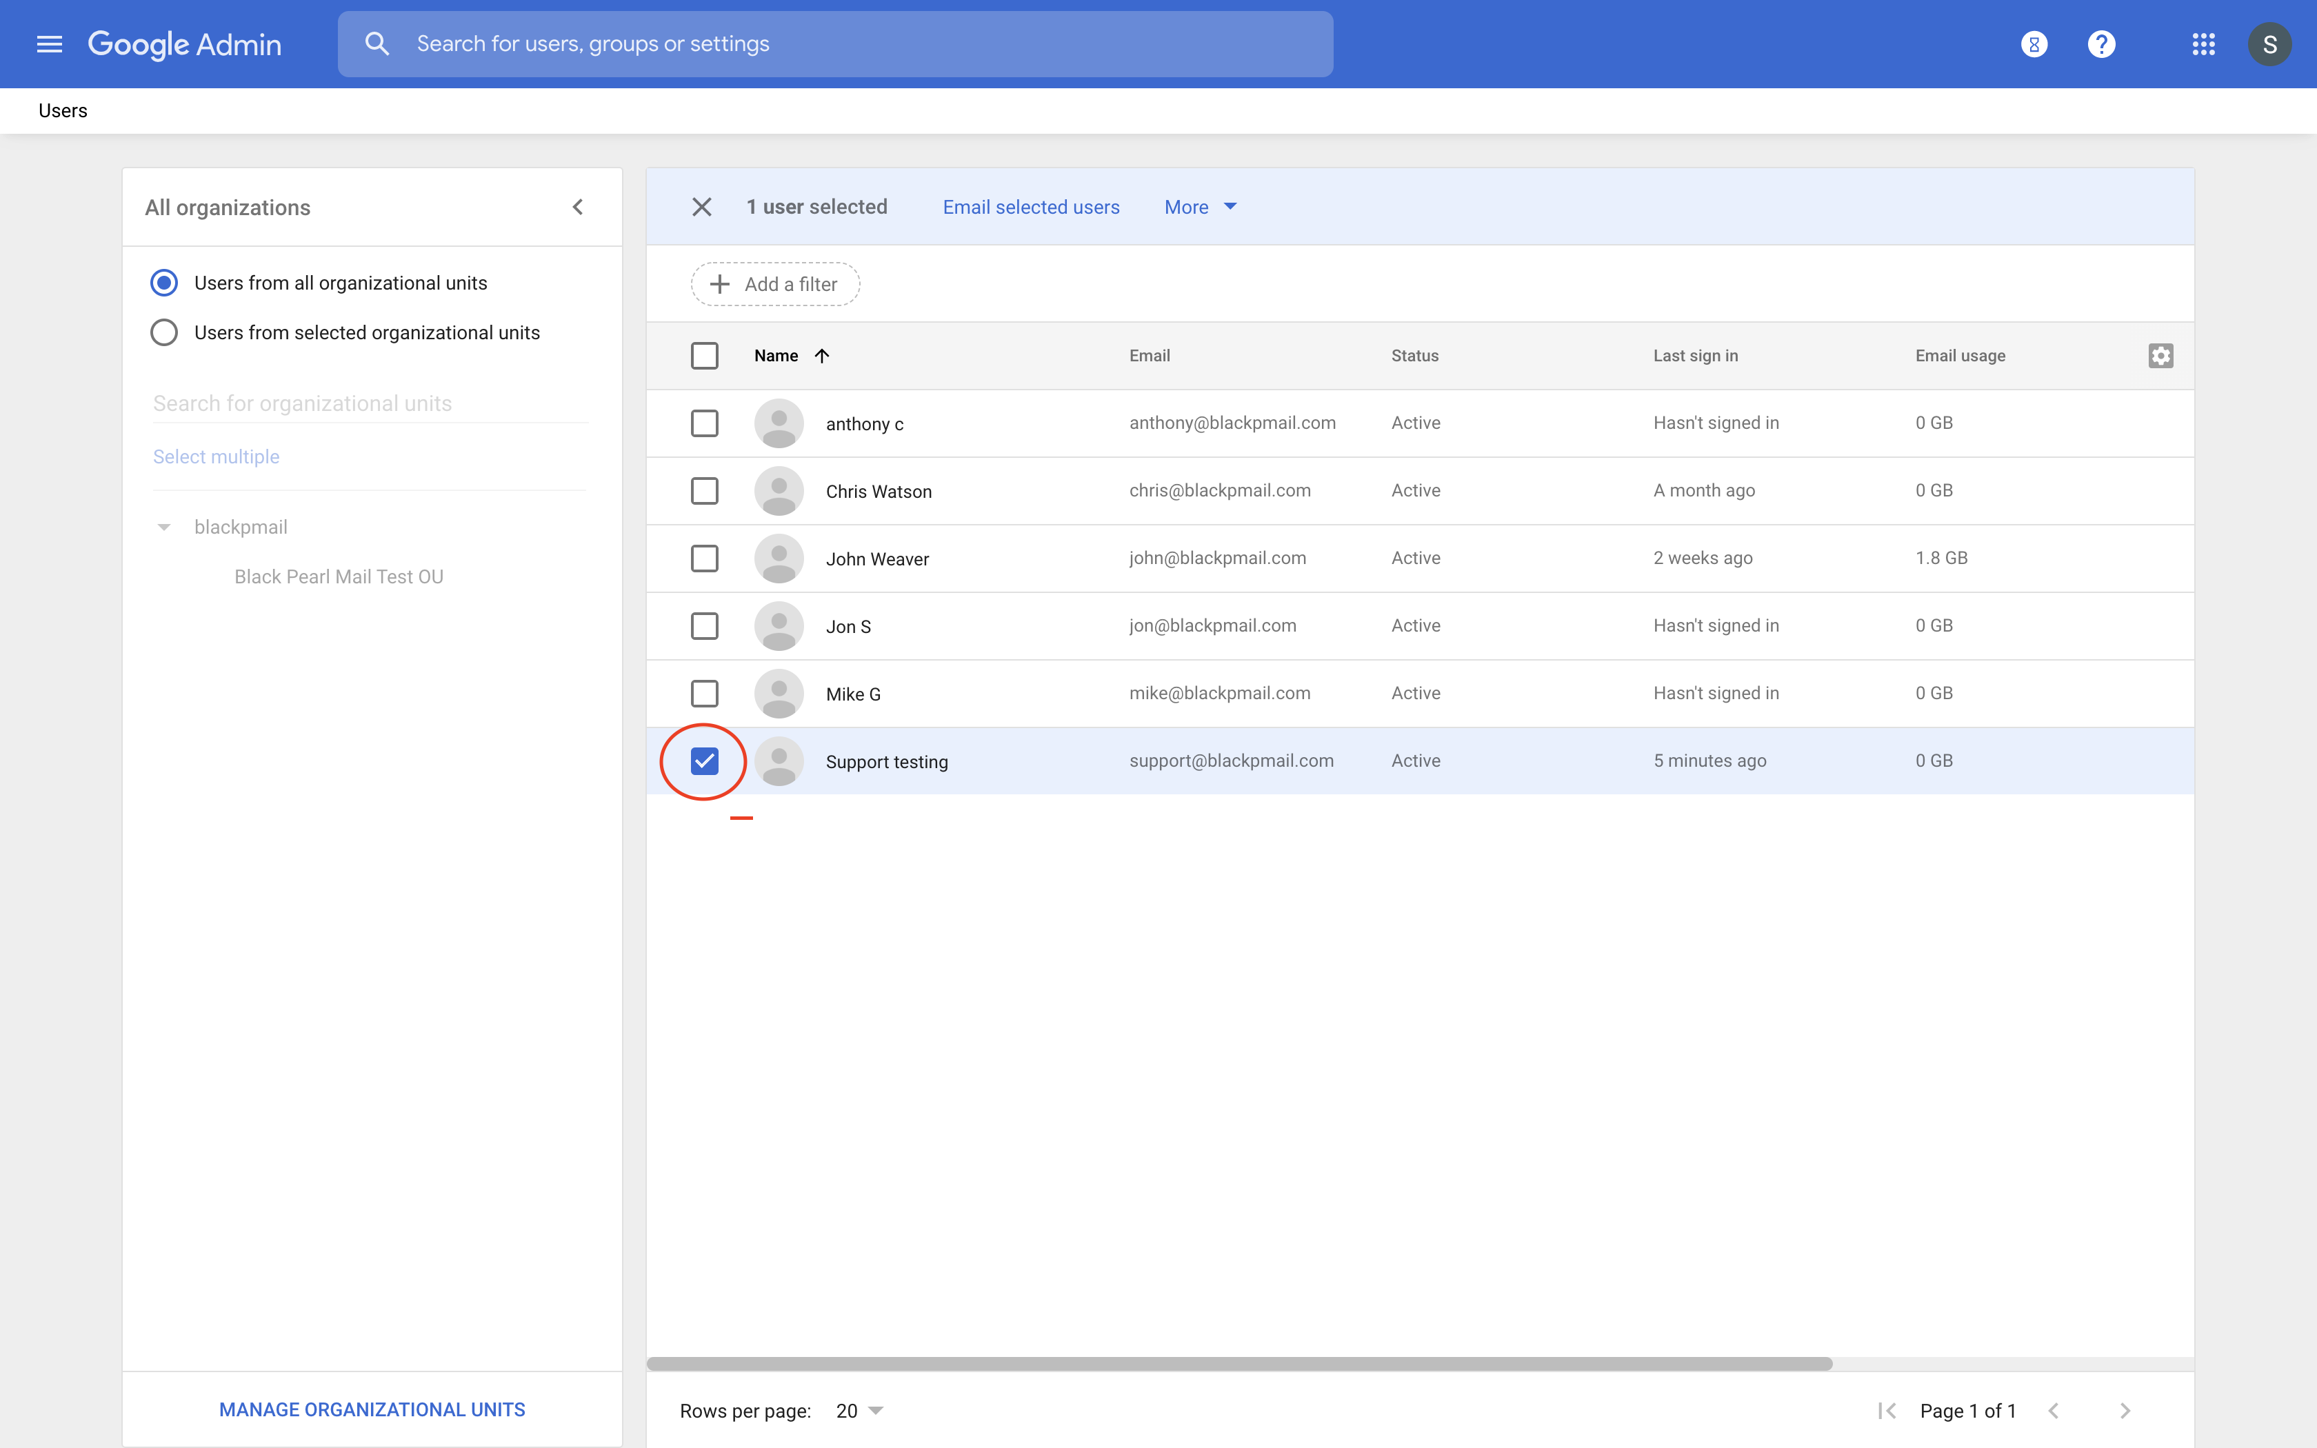Click the Add a filter button
This screenshot has width=2317, height=1448.
[774, 284]
